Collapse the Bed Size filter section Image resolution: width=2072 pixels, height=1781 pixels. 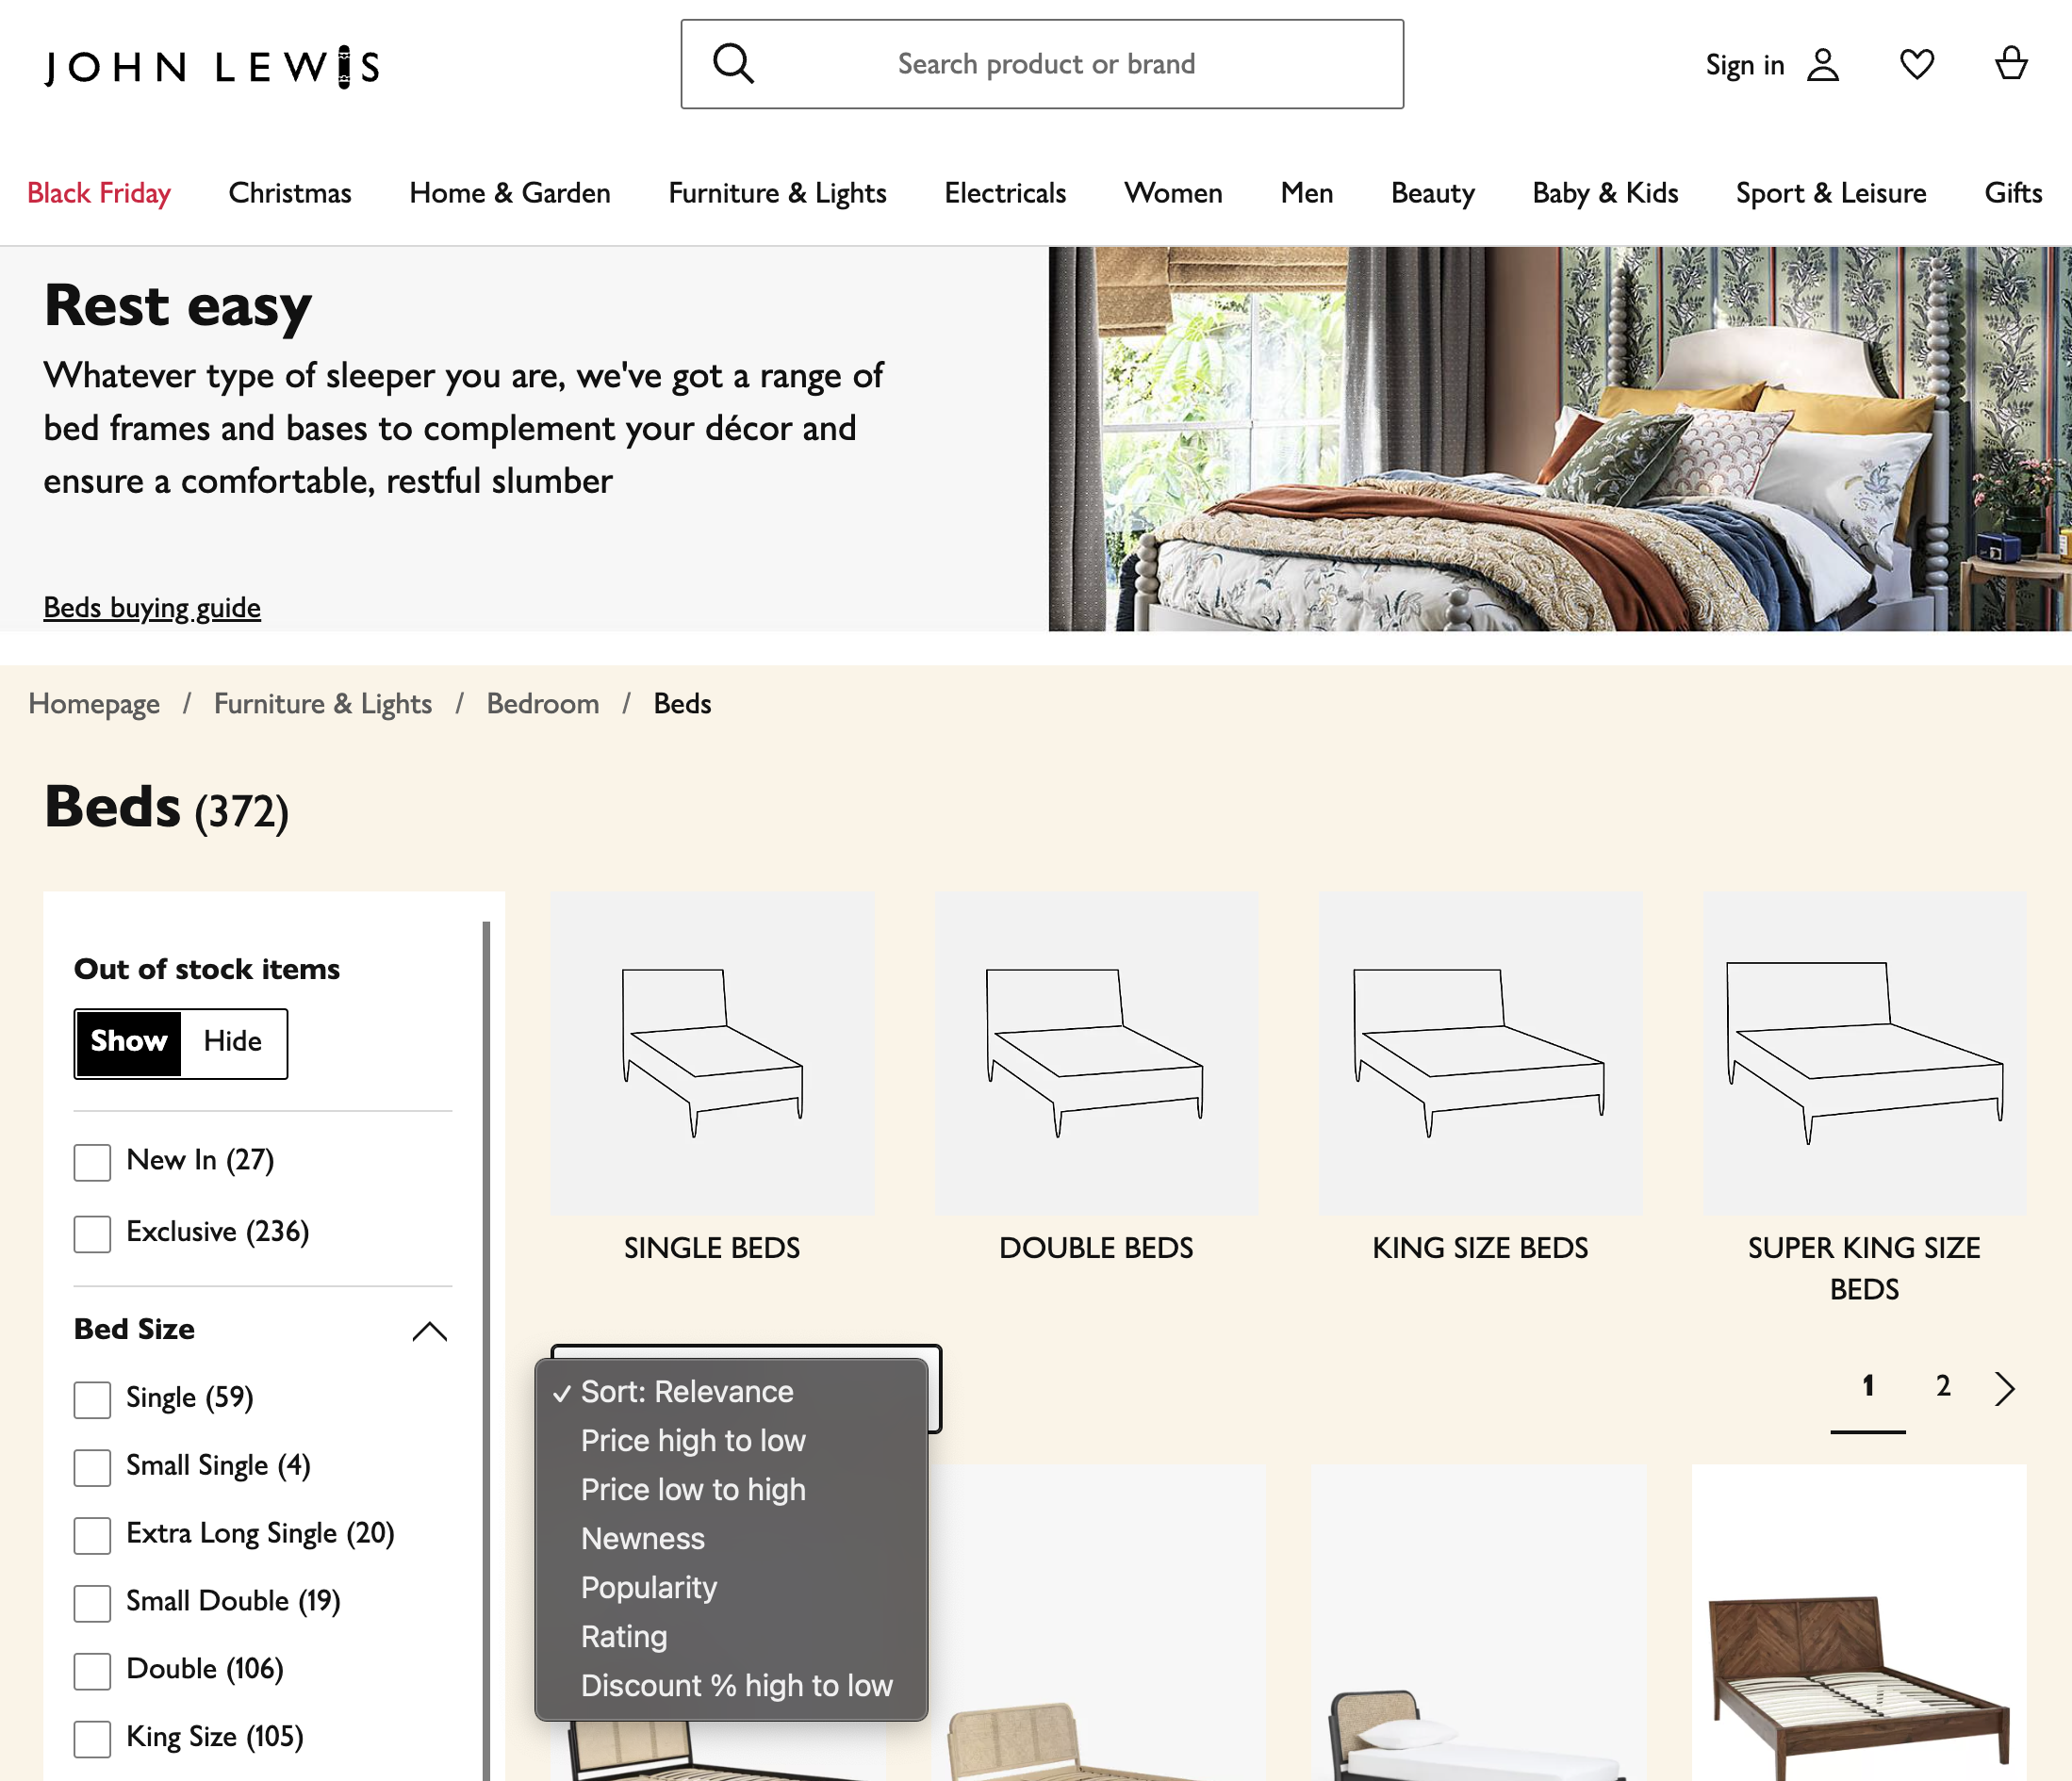pyautogui.click(x=430, y=1332)
